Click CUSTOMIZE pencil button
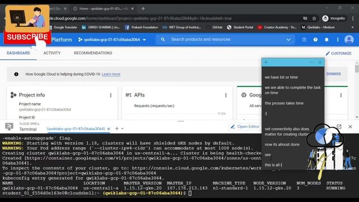This screenshot has width=359, height=202. pos(338,53)
